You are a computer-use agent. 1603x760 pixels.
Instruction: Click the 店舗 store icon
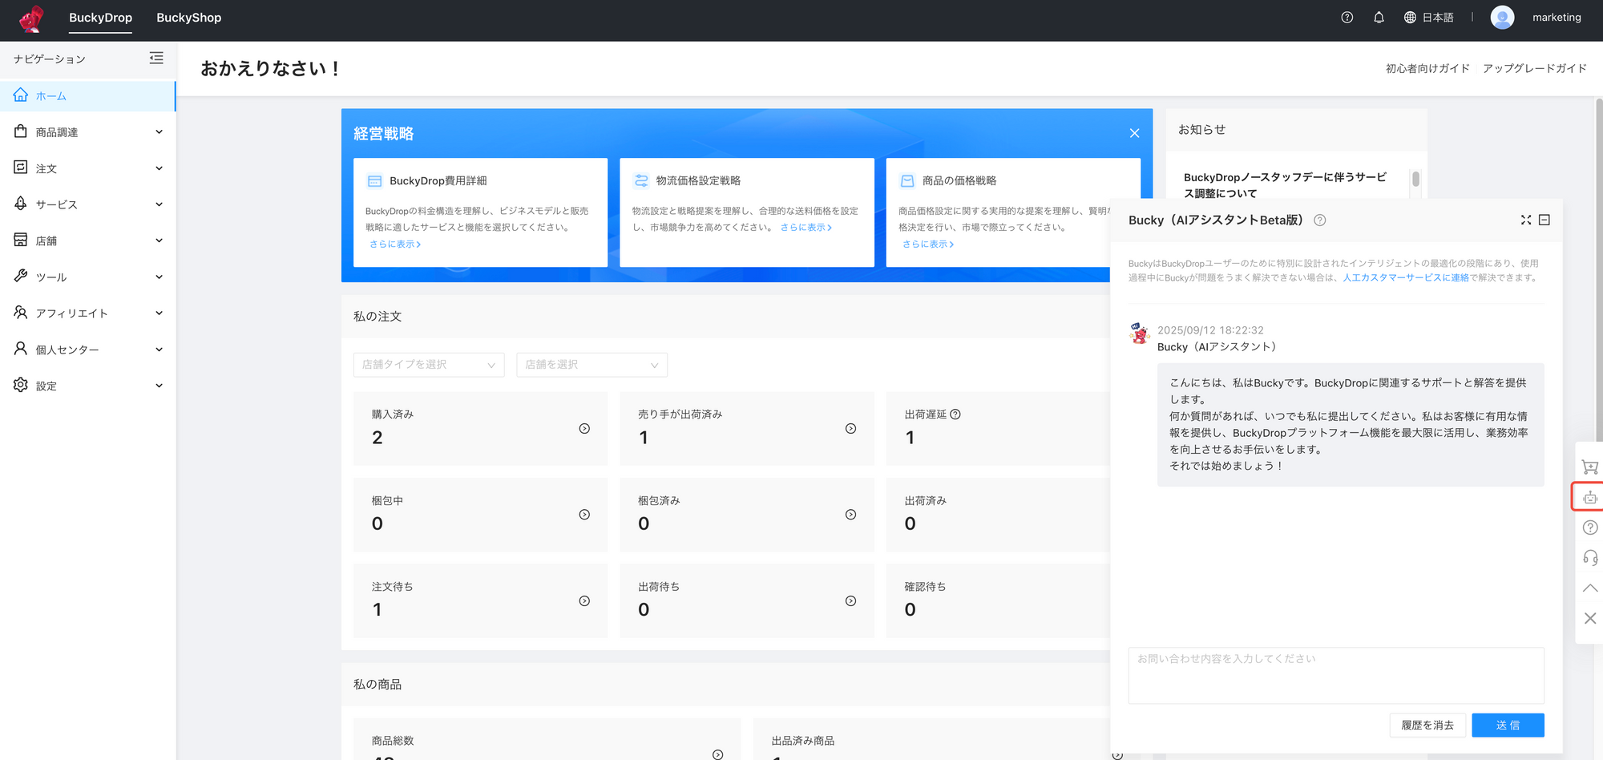point(21,240)
